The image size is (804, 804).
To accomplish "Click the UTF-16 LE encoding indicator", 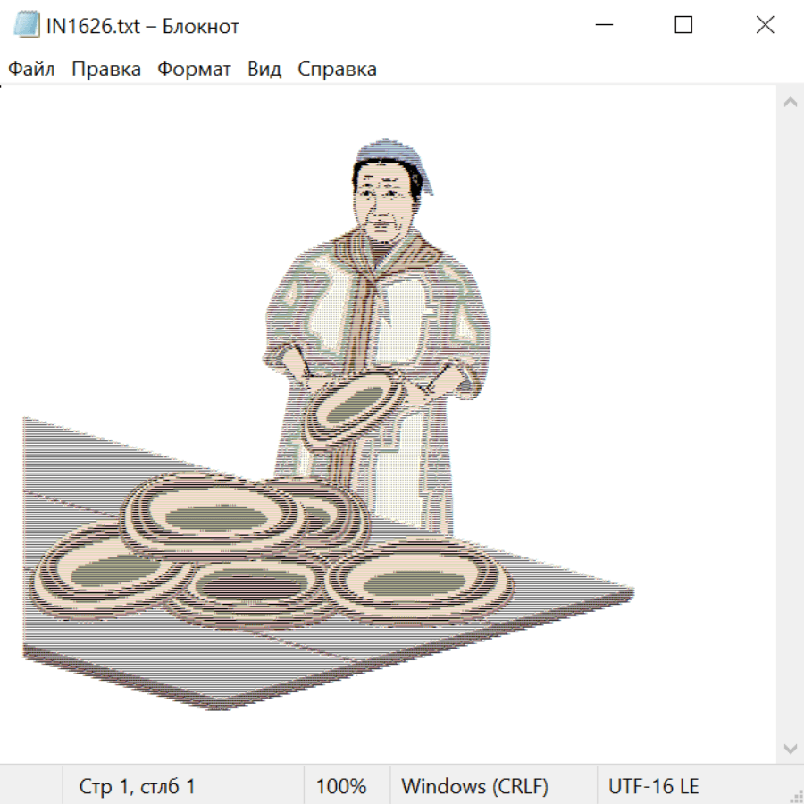I will coord(654,787).
